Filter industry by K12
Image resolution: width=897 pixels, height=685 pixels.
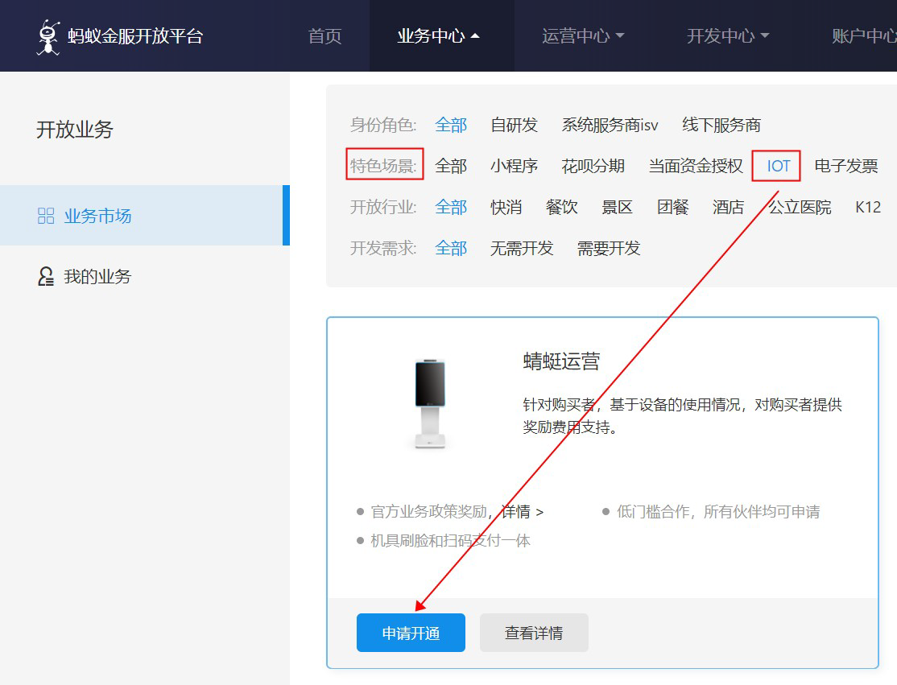pos(868,207)
